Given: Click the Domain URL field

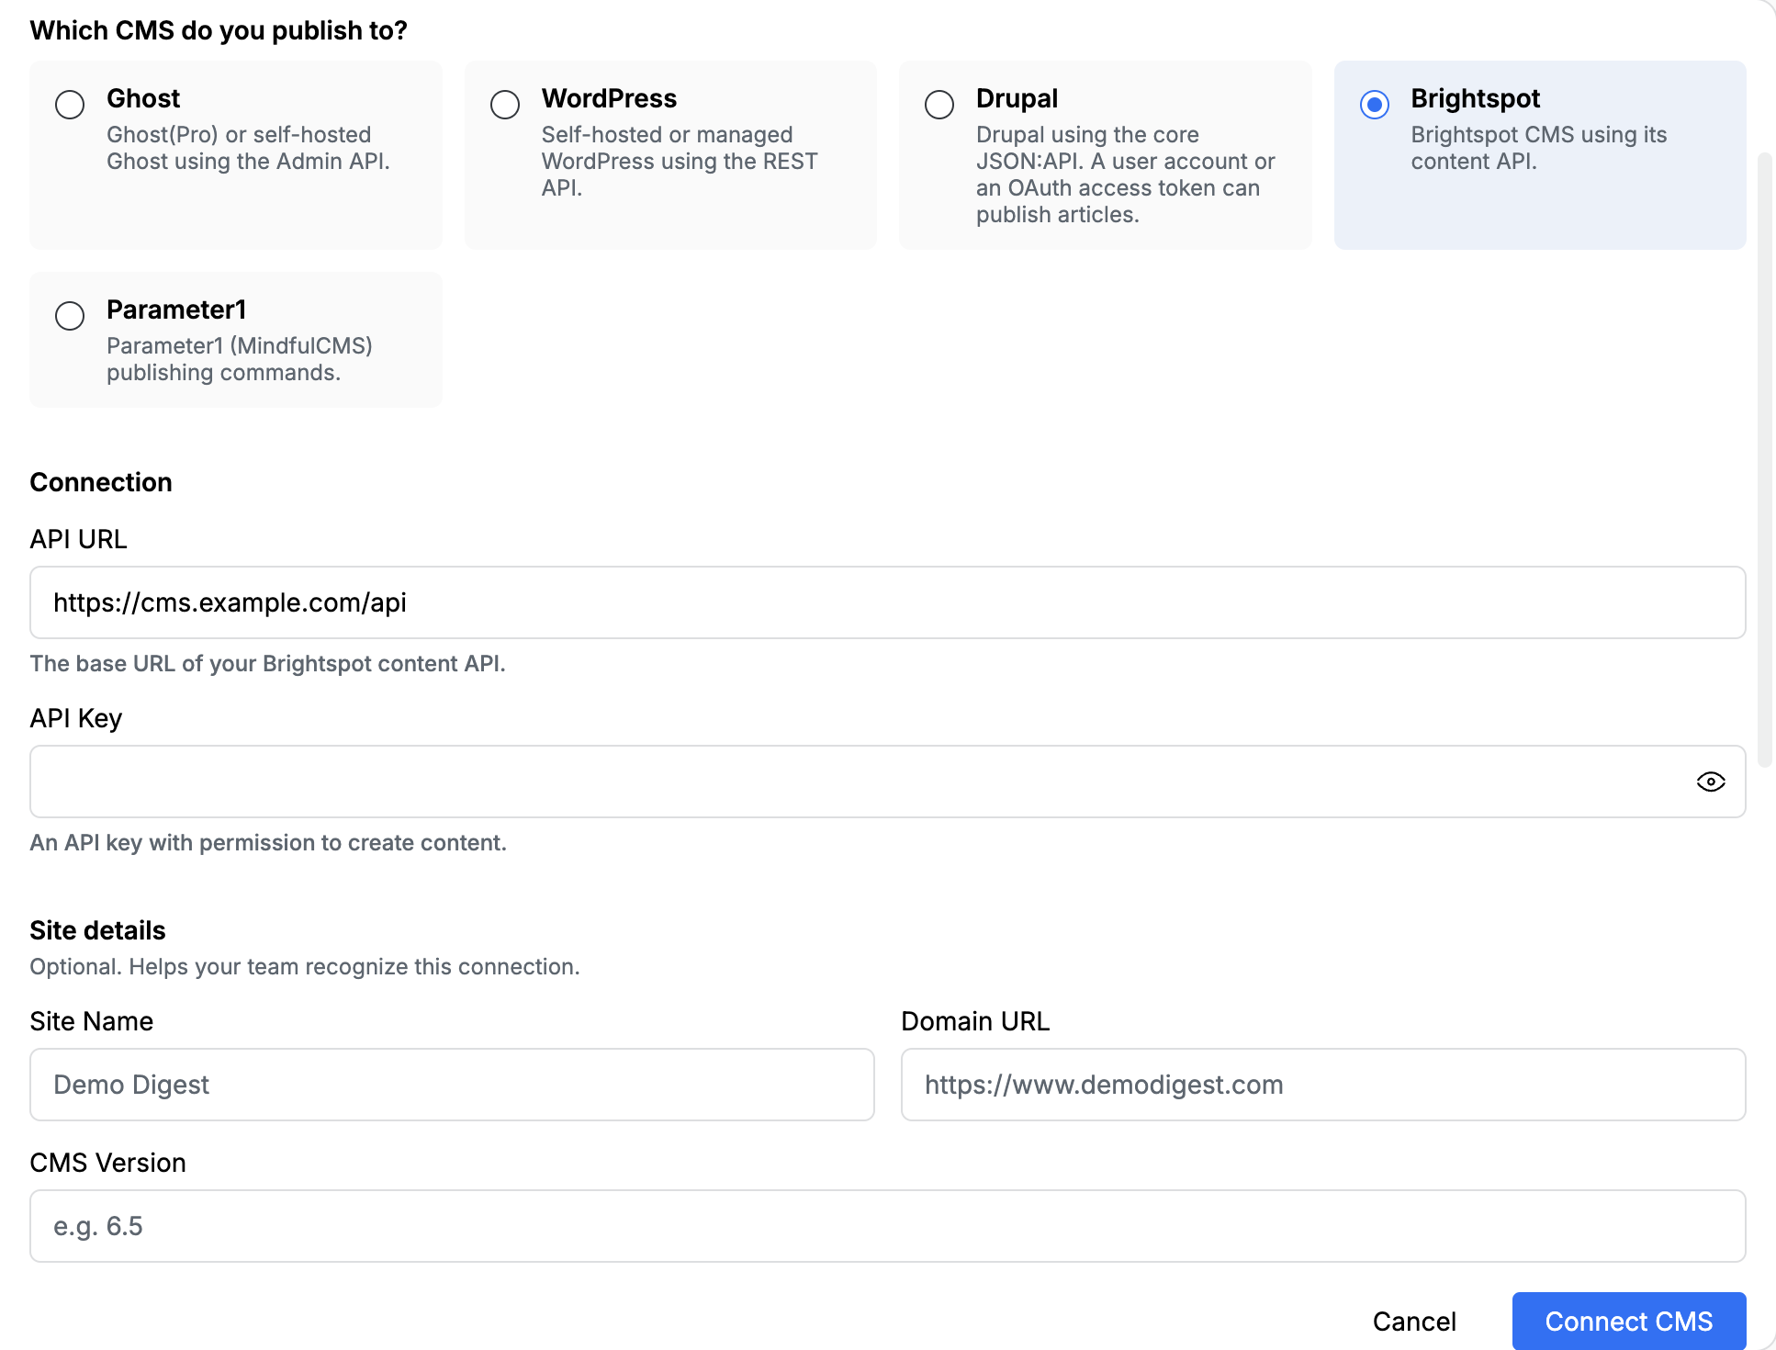Looking at the screenshot, I should pyautogui.click(x=1323, y=1085).
